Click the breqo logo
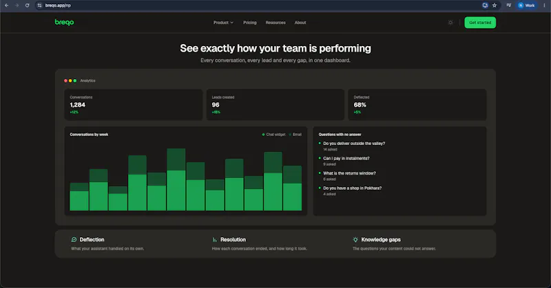The height and width of the screenshot is (288, 551). coord(64,23)
